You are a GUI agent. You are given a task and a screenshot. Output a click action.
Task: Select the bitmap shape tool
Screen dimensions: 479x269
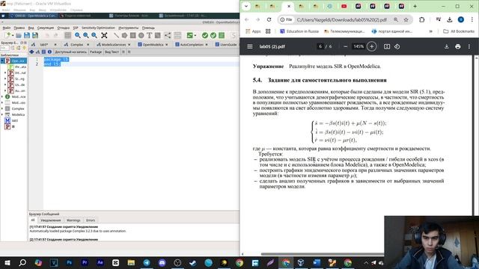click(x=157, y=35)
